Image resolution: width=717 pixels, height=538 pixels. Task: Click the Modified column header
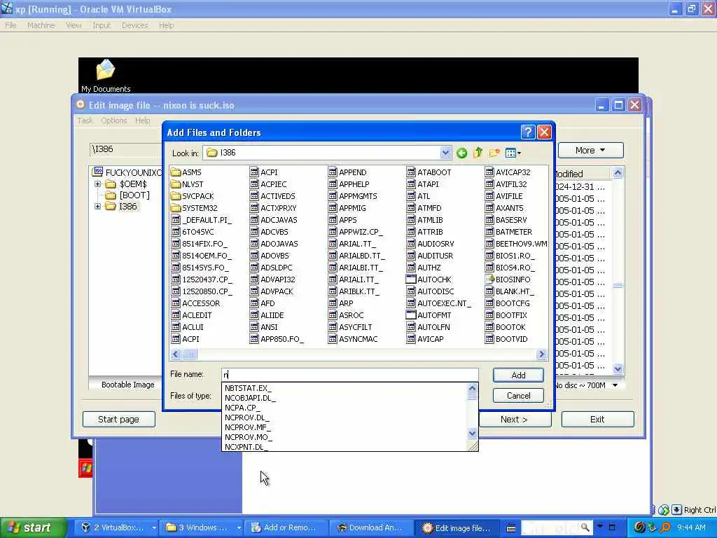coord(583,174)
